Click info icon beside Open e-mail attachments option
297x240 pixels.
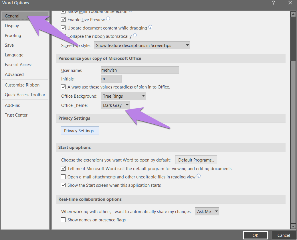point(199,176)
